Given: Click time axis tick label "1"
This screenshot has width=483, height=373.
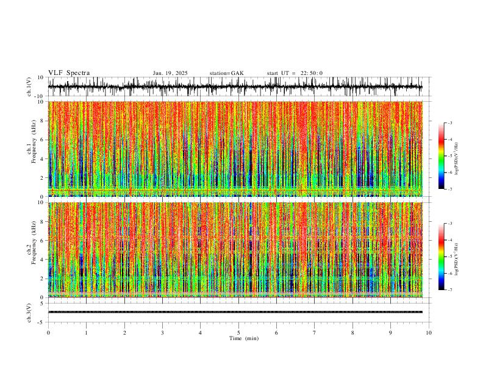Looking at the screenshot, I should tap(86, 333).
